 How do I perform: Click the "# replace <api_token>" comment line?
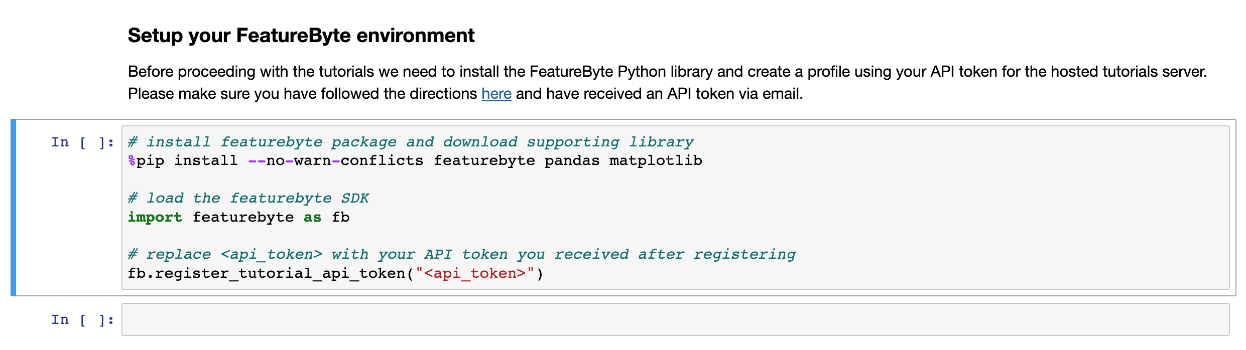click(461, 255)
